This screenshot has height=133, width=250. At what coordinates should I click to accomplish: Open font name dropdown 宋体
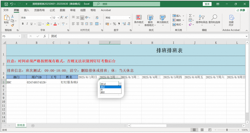51,18
